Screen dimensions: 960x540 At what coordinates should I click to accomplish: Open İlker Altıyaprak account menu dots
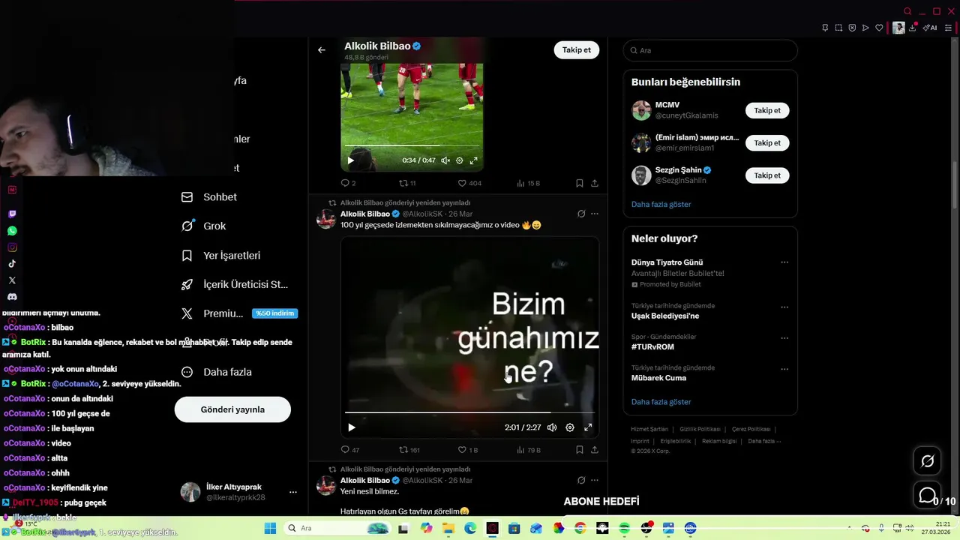[293, 493]
